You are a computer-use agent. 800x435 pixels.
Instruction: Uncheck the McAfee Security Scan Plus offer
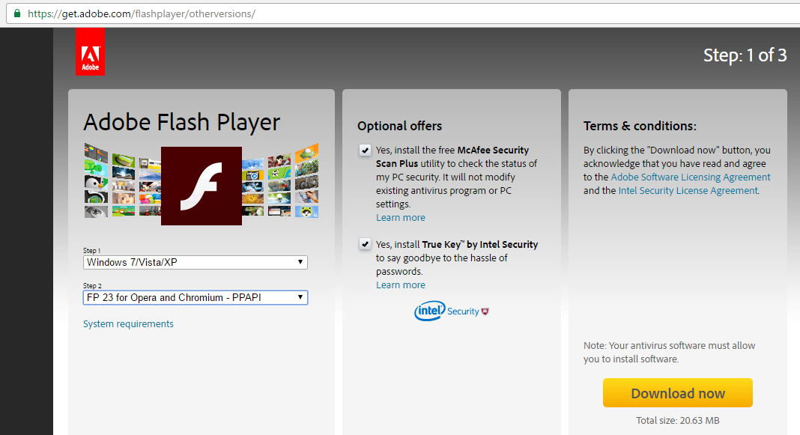pos(365,150)
